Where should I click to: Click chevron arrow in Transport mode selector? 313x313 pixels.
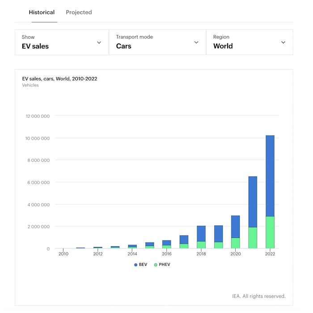(196, 42)
